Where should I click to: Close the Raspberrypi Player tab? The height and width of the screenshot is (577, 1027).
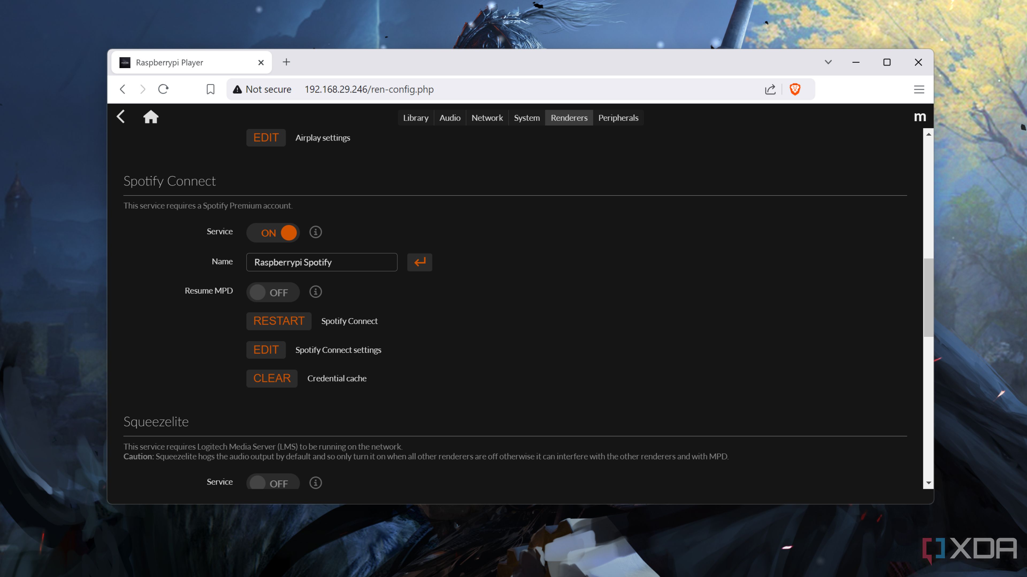tap(261, 63)
